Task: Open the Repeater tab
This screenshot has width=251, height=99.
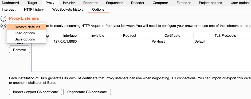Action: tap(91, 3)
